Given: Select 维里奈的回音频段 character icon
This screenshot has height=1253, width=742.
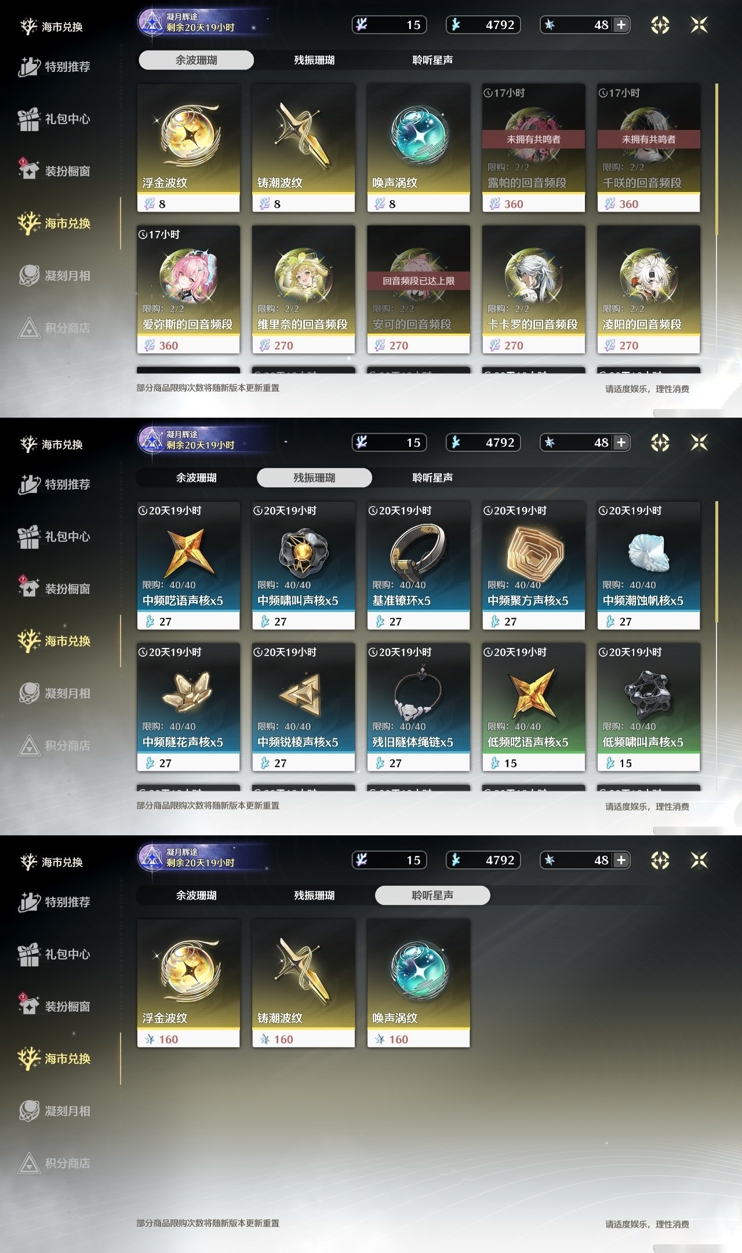Looking at the screenshot, I should (x=303, y=275).
